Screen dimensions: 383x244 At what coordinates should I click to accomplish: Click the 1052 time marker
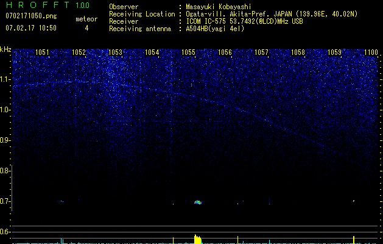79,52
